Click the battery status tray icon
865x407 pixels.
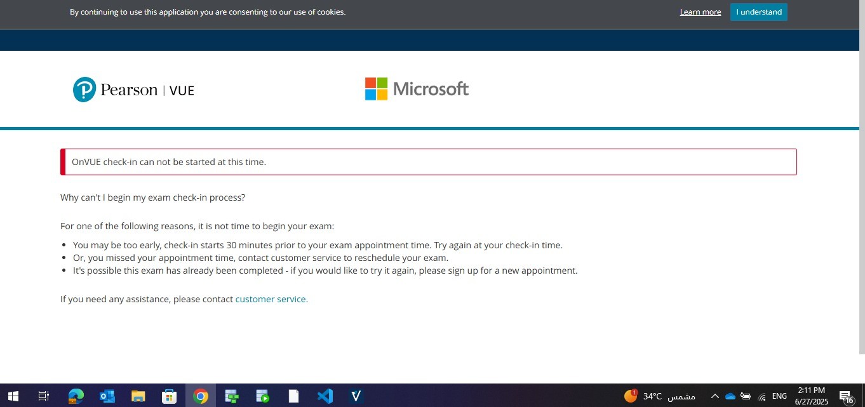[x=746, y=396]
